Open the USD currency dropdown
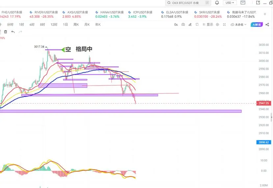Image resolution: width=273 pixels, height=188 pixels. tap(230, 3)
